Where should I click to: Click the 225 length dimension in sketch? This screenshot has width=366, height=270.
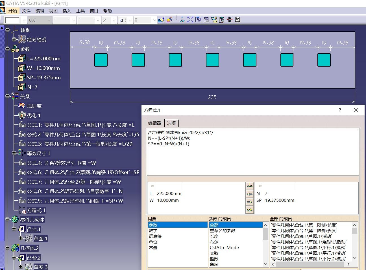[212, 97]
